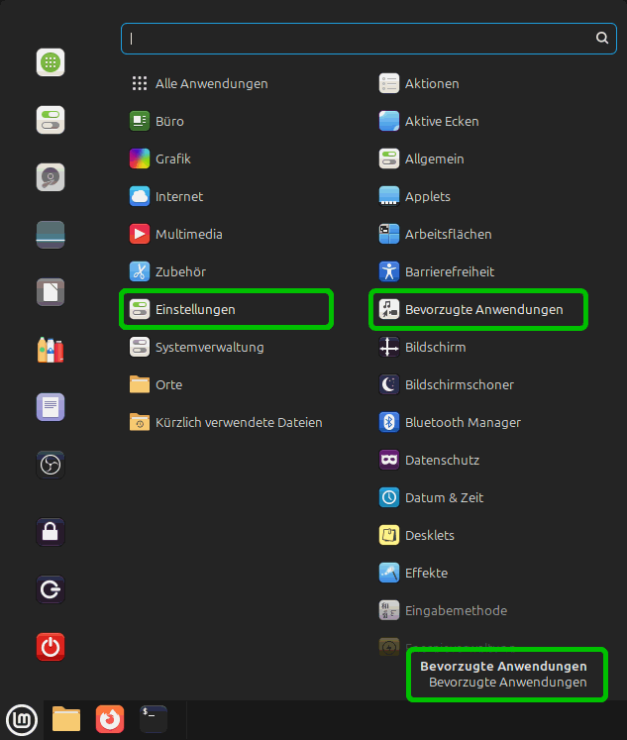Launch the colorful bottles app in favorites

pyautogui.click(x=51, y=350)
